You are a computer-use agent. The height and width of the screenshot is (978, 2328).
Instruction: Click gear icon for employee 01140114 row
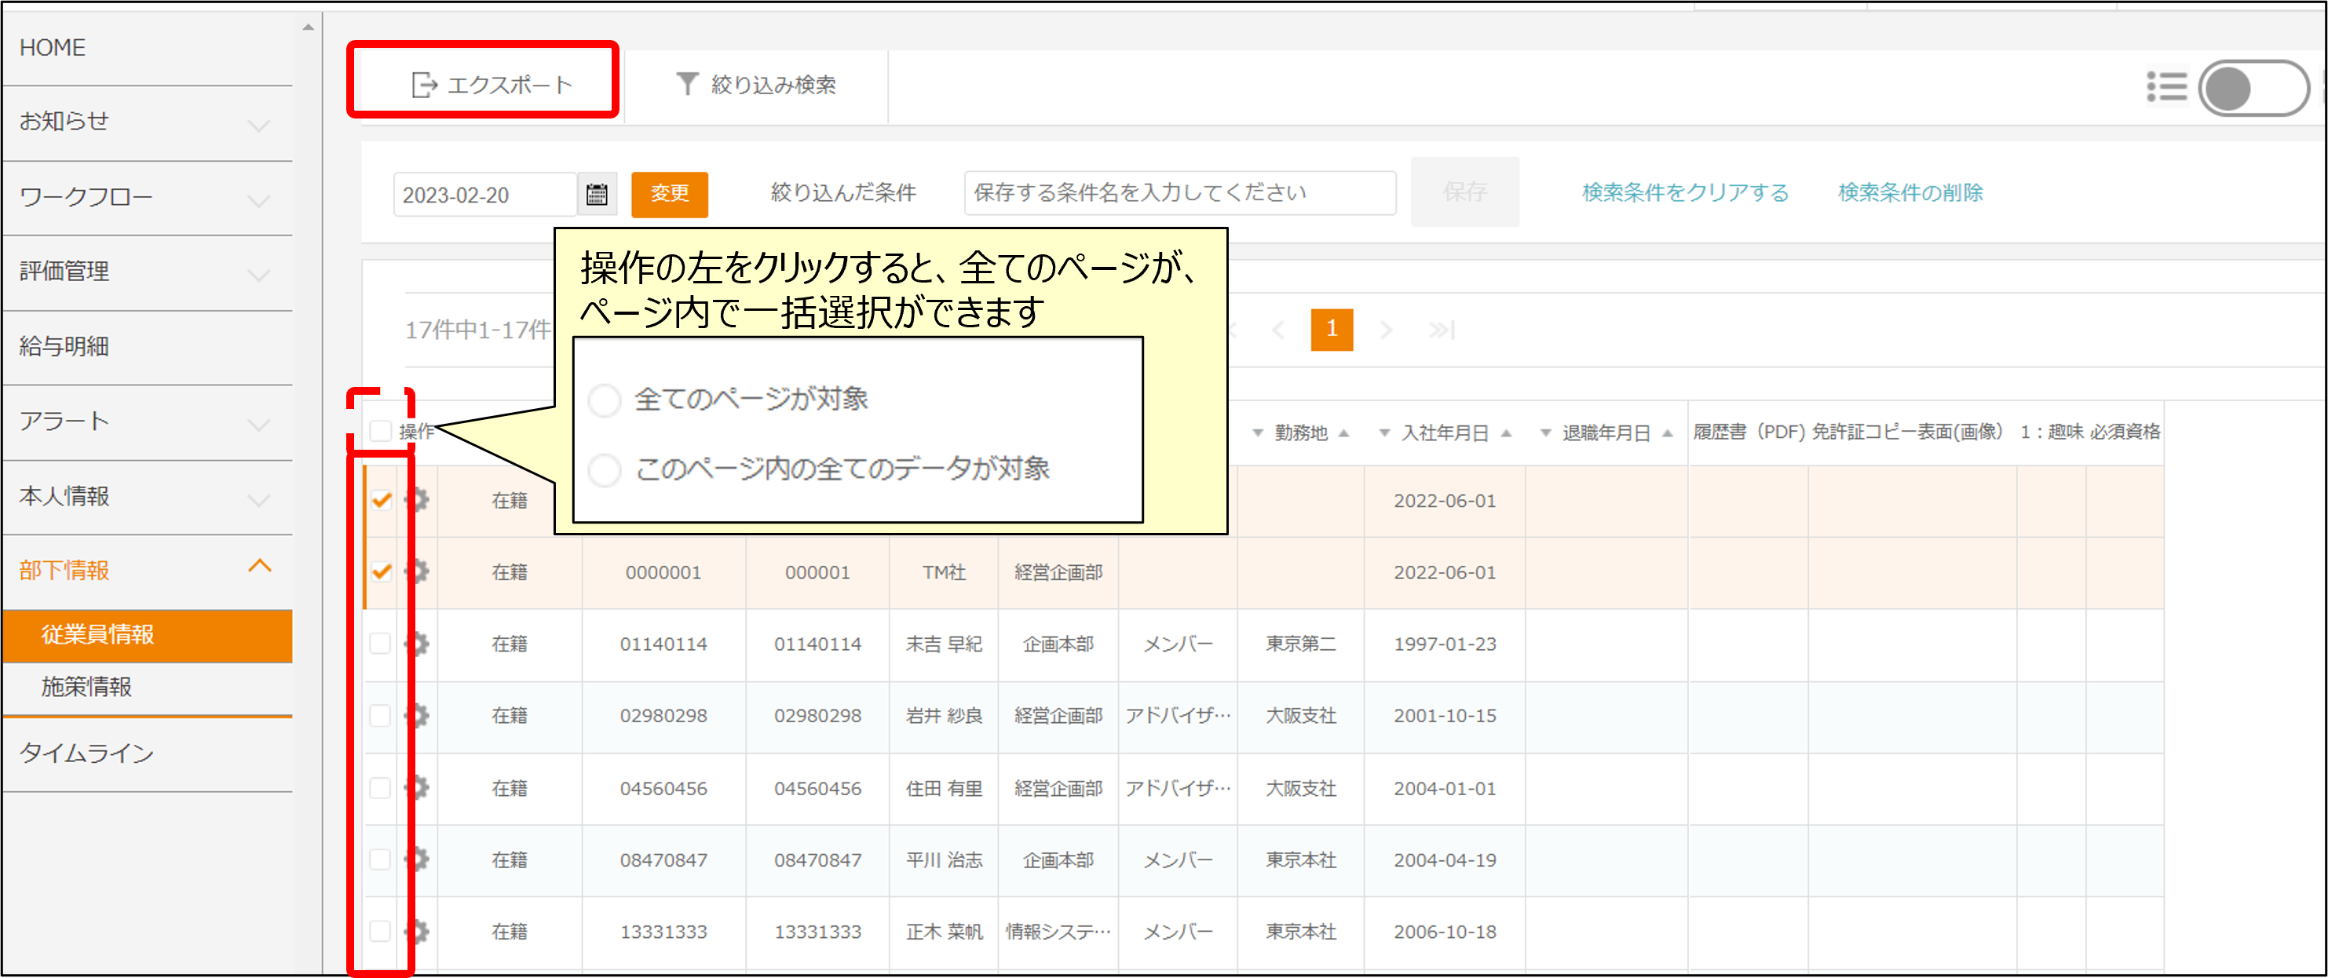click(x=418, y=644)
